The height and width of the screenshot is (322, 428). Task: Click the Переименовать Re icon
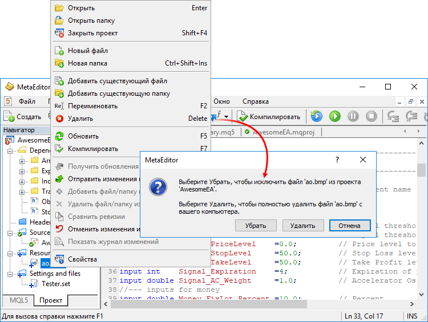pos(59,106)
